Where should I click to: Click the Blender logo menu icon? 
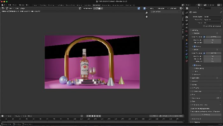pos(2,5)
